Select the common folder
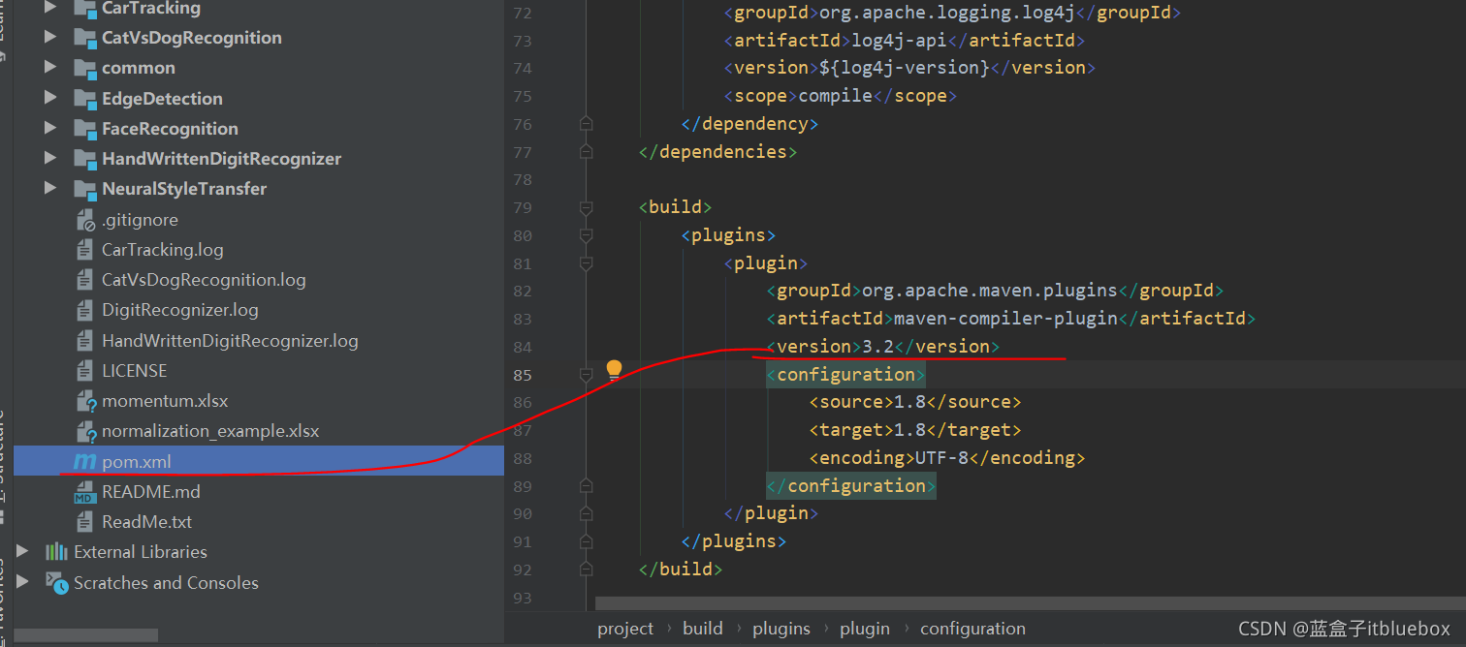The height and width of the screenshot is (647, 1466). click(139, 68)
